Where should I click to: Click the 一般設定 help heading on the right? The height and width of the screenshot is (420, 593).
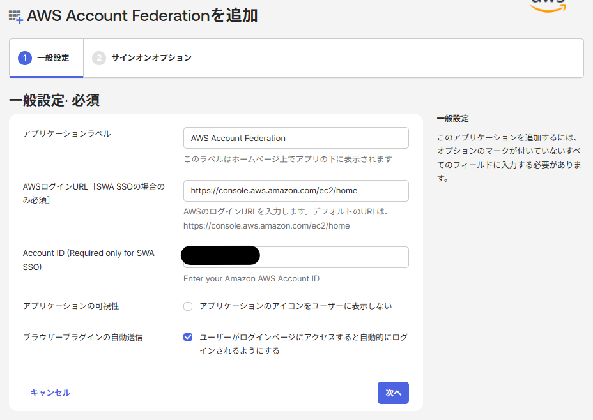pyautogui.click(x=453, y=119)
